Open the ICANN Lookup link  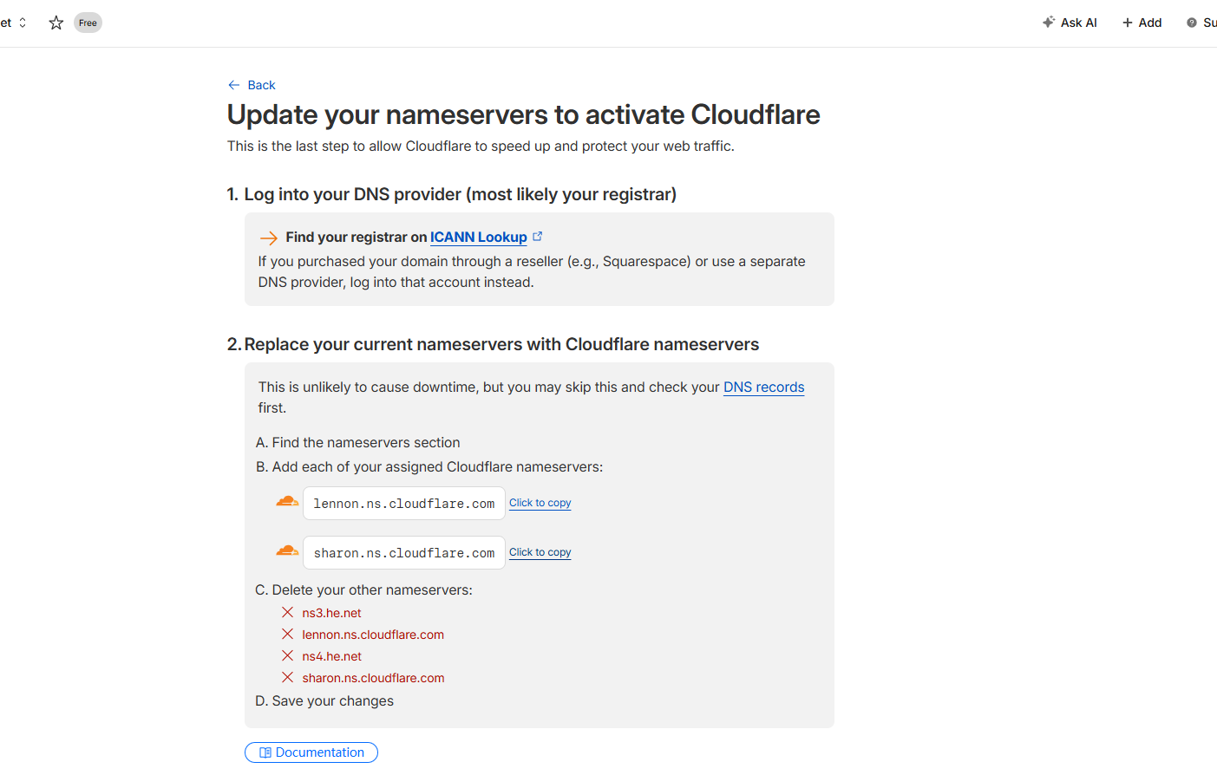click(x=478, y=238)
